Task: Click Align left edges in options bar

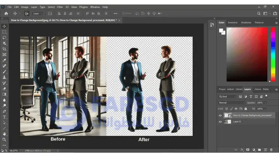Action: point(59,14)
